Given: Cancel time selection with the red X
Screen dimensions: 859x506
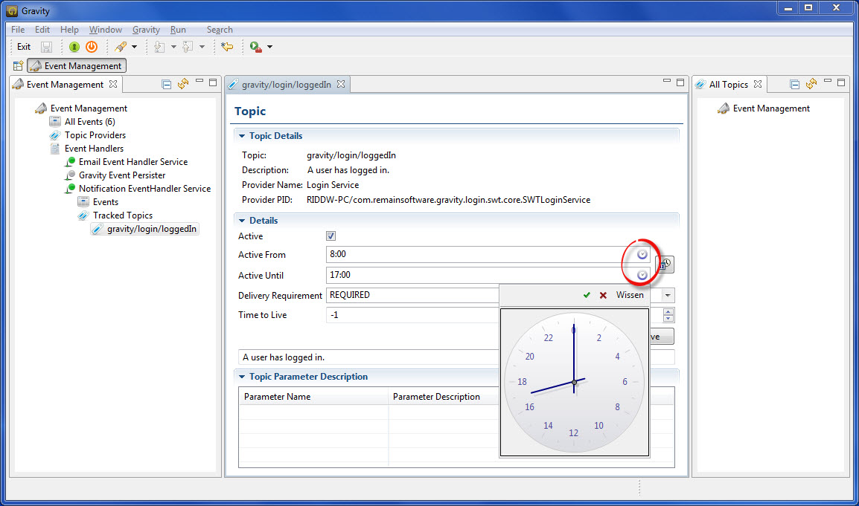Looking at the screenshot, I should 603,295.
